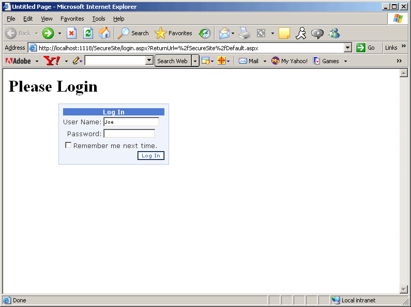Open the Yahoo! logo dropdown arrow

(x=66, y=62)
